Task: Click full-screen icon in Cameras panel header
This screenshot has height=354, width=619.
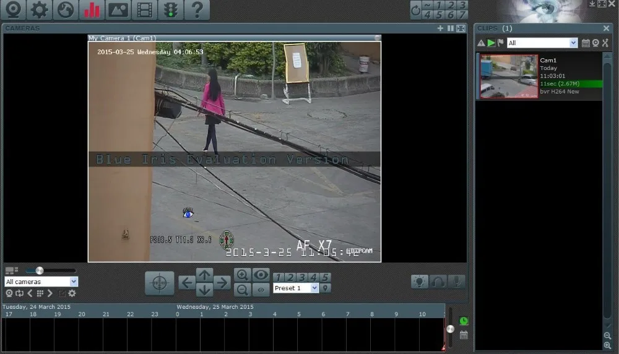Action: [461, 28]
